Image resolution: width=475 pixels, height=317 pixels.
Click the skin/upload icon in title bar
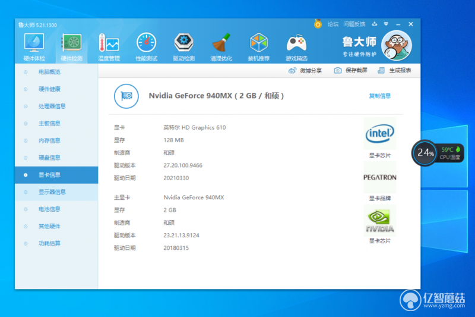click(x=375, y=24)
